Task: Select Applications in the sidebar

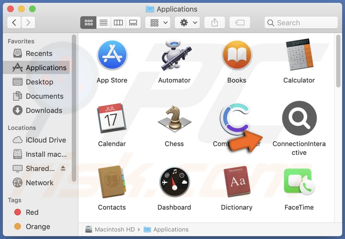Action: [x=37, y=68]
